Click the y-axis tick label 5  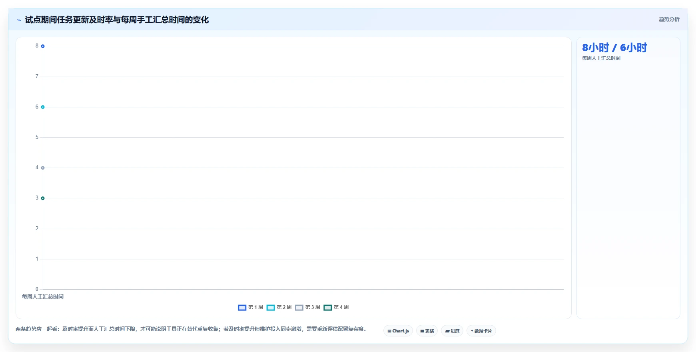37,137
